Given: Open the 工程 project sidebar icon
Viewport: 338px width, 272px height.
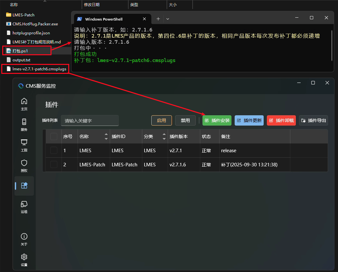Looking at the screenshot, I should click(24, 145).
